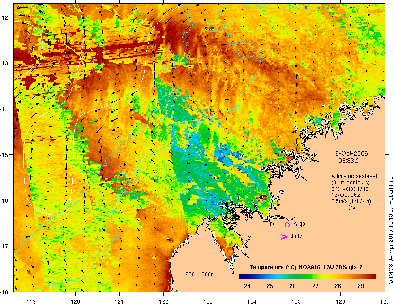Click the '06:33Z' time text
Image resolution: width=394 pixels, height=305 pixels.
348,161
